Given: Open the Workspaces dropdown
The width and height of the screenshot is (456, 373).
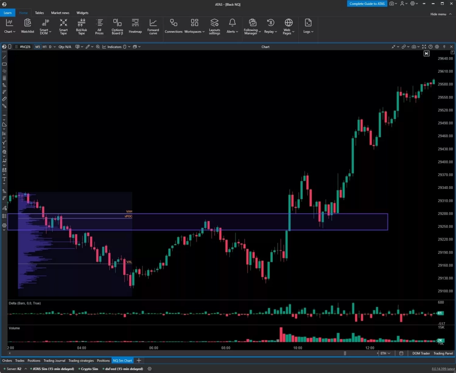Looking at the screenshot, I should click(194, 27).
